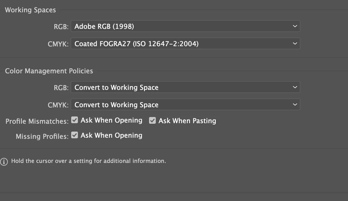Toggle Missing Profiles Ask When Opening
348x201 pixels.
pyautogui.click(x=75, y=135)
